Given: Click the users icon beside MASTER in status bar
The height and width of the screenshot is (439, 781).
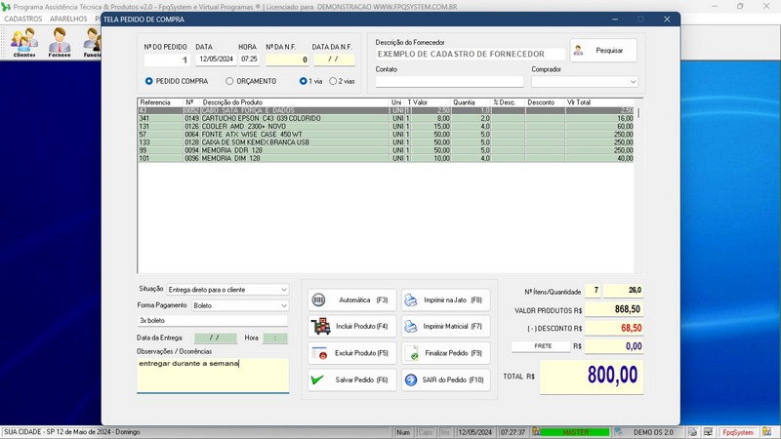Looking at the screenshot, I should [x=536, y=432].
